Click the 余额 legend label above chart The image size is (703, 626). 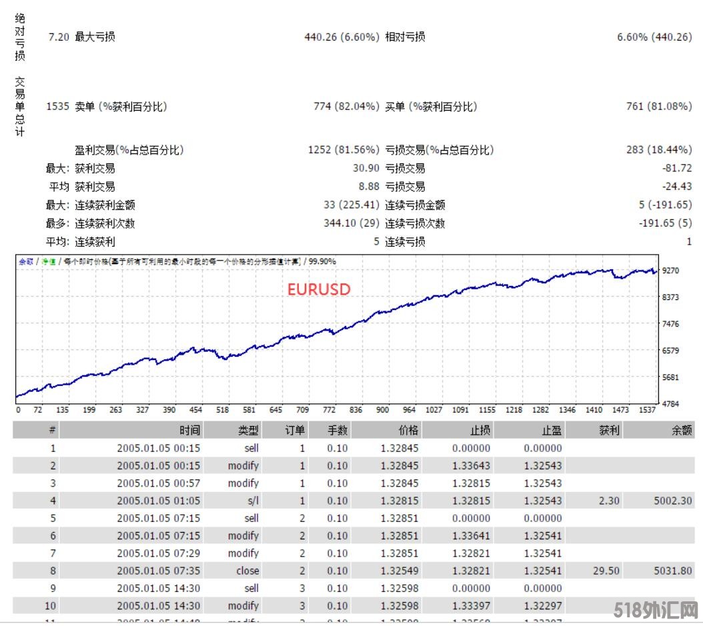(x=25, y=261)
